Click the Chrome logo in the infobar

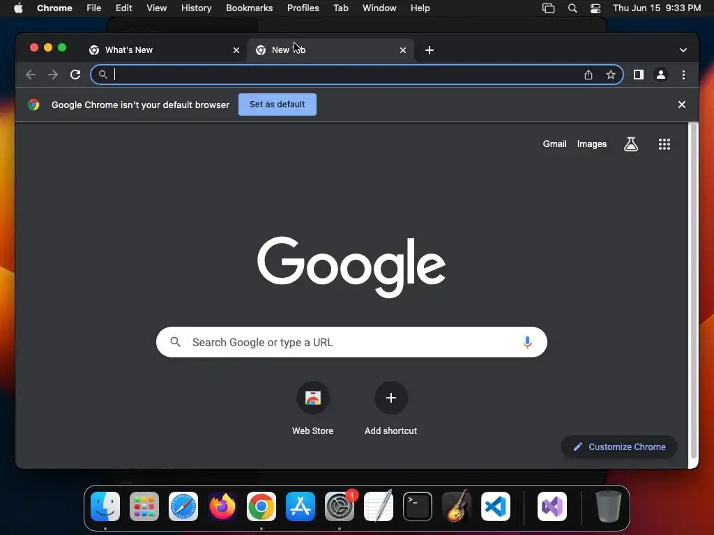pos(33,104)
